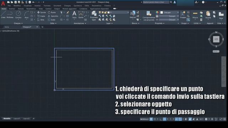The width and height of the screenshot is (228, 128).
Task: Choose the Quota dimension tool
Action: [81, 15]
